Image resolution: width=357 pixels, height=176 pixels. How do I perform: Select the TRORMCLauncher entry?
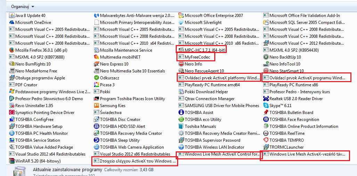tap(283, 147)
